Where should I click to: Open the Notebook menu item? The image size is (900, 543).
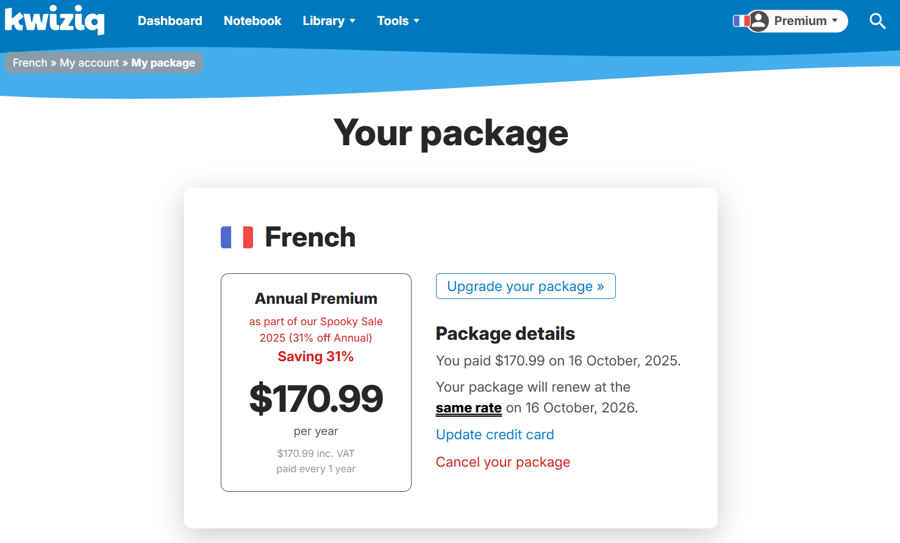[x=252, y=20]
